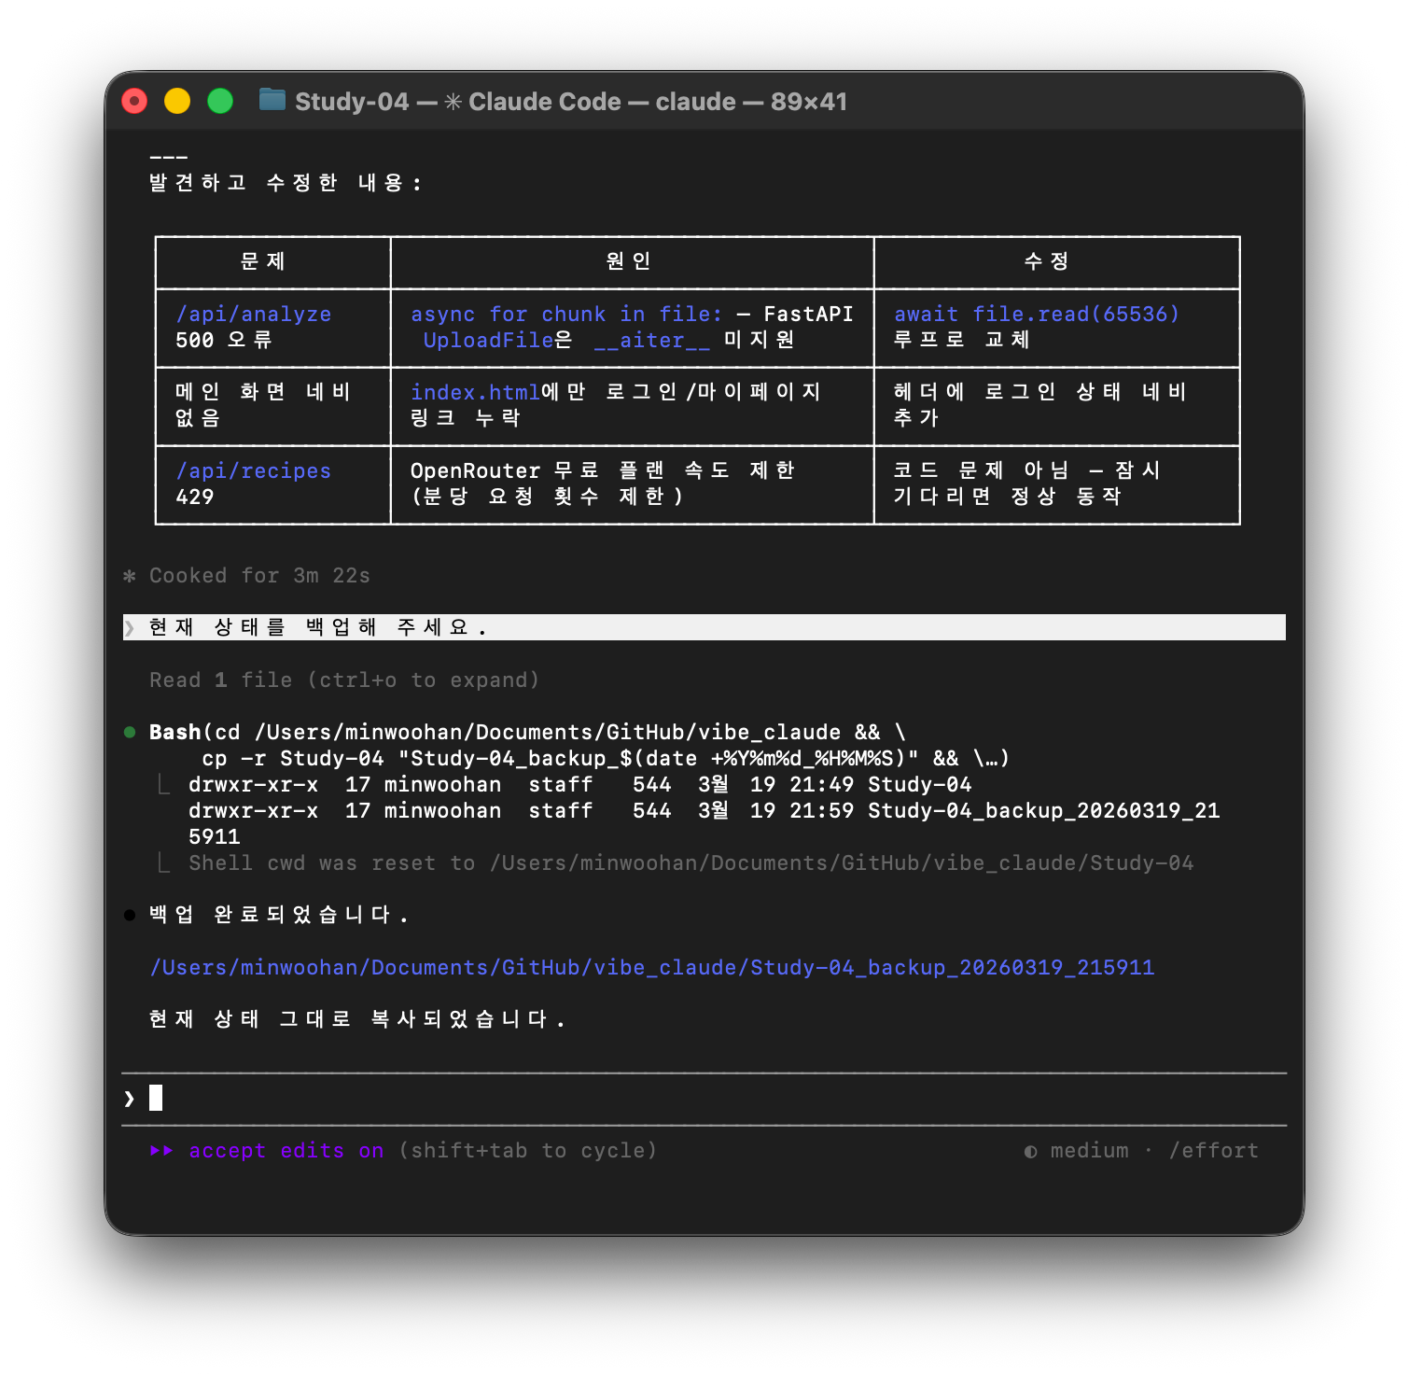1409x1374 pixels.
Task: Click the folder icon in the title bar
Action: (272, 100)
